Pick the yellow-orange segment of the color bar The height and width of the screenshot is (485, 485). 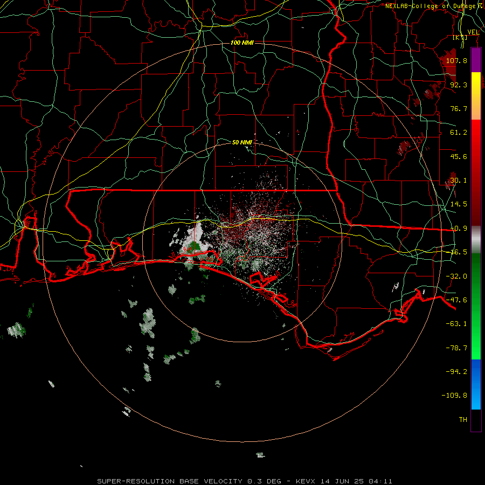click(476, 96)
